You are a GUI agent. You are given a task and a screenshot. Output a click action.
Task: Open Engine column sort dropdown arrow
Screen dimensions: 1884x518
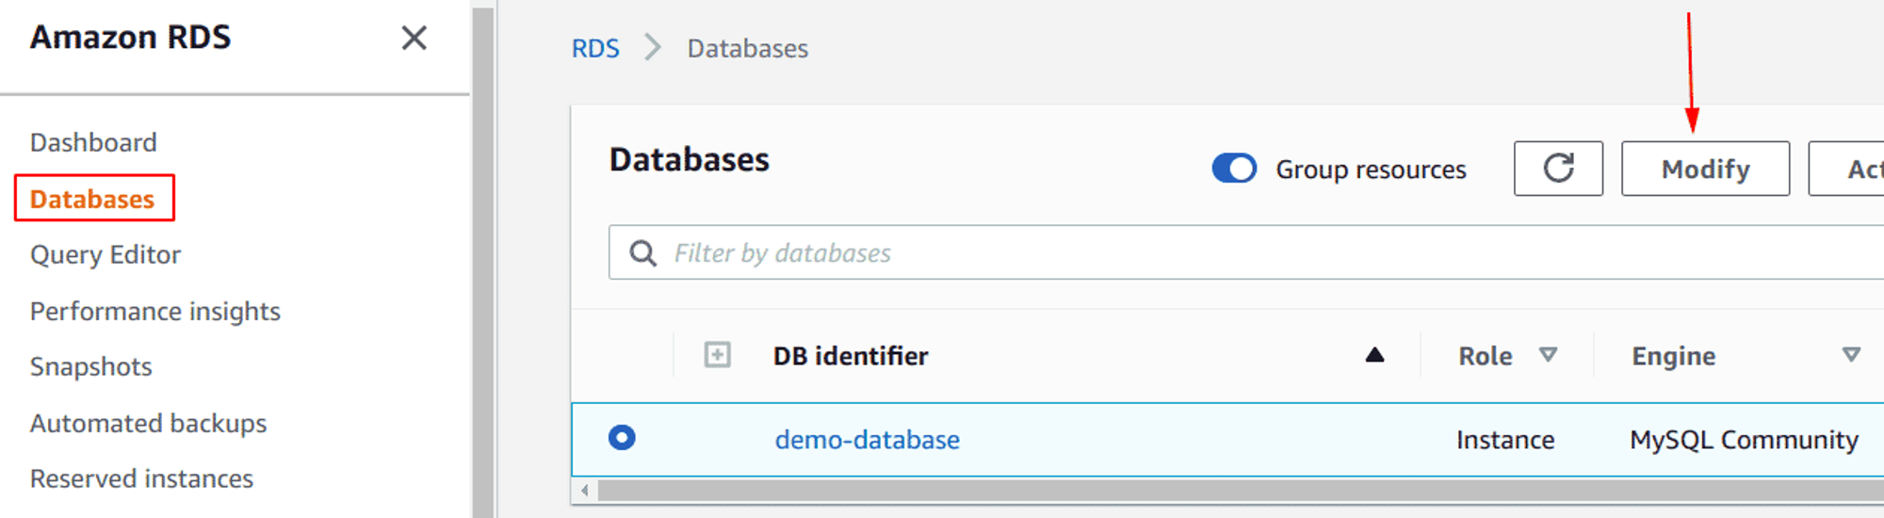point(1851,355)
